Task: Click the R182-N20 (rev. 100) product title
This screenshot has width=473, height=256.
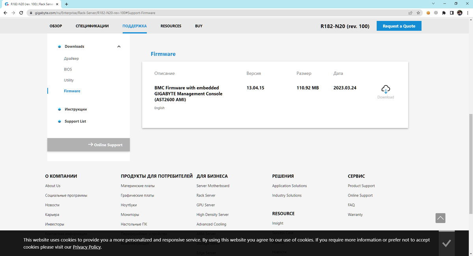Action: [x=345, y=26]
